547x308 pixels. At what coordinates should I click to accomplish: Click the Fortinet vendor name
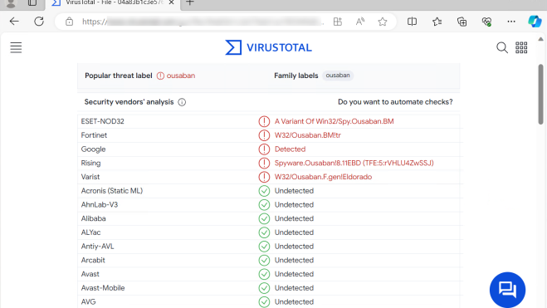(94, 135)
